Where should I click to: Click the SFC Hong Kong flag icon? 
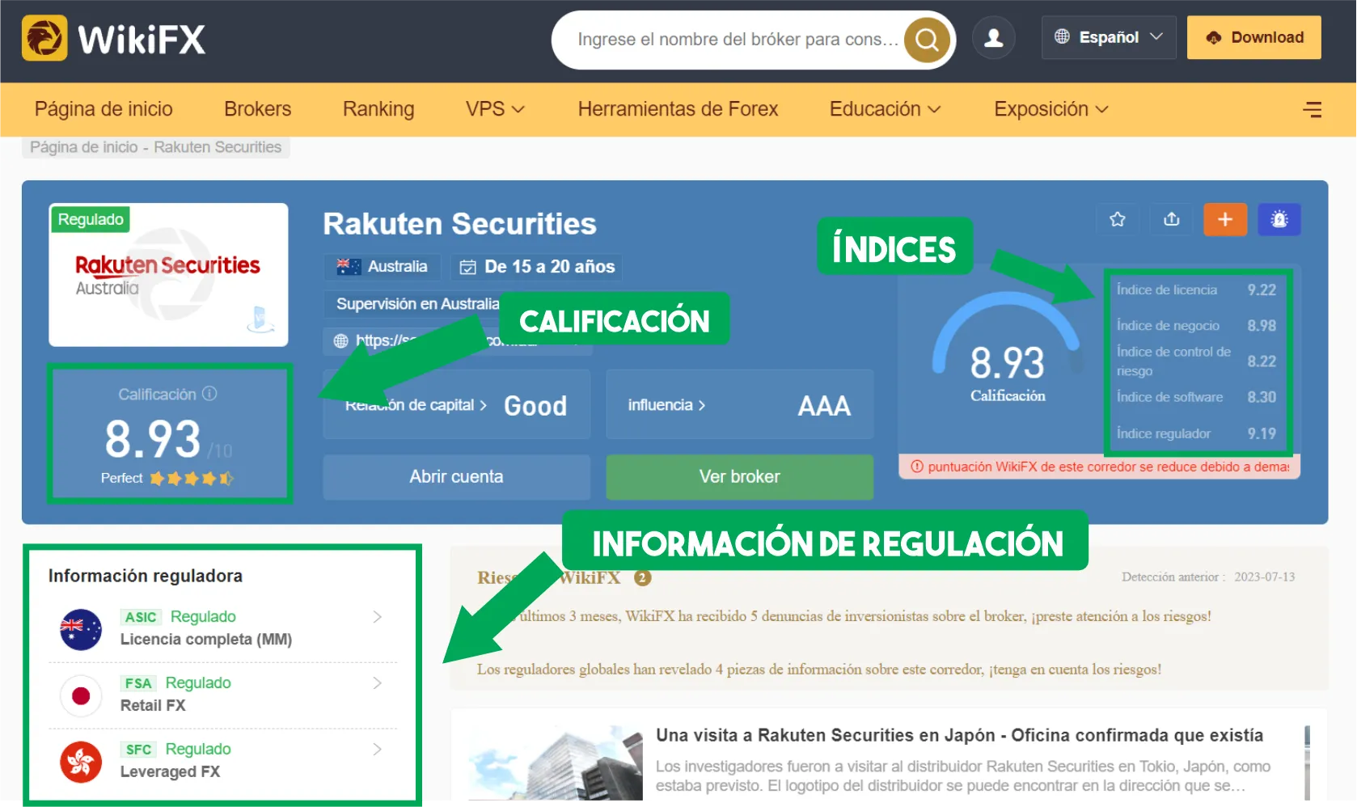click(81, 762)
